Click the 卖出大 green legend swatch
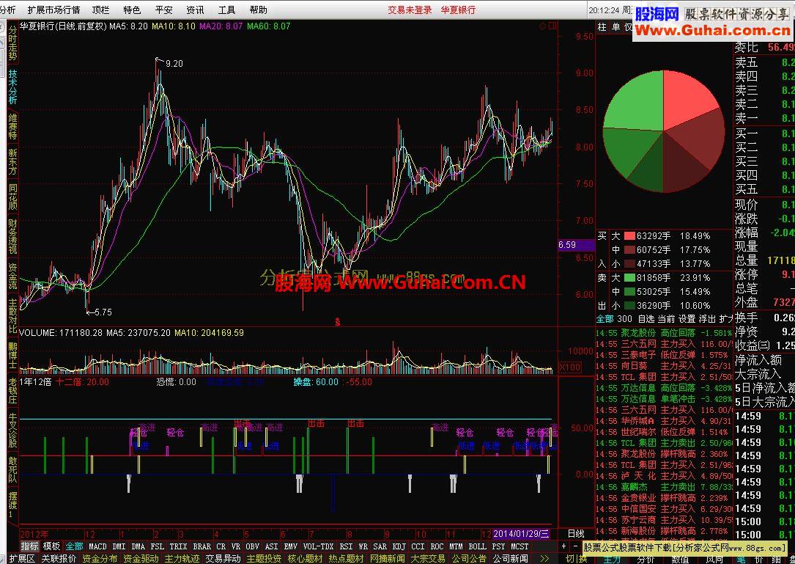The height and width of the screenshot is (564, 795). [629, 278]
